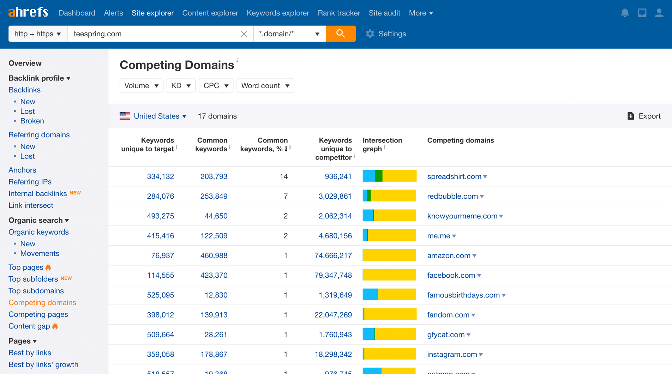Screen dimensions: 672x374
Task: Click the Export button label
Action: point(649,116)
